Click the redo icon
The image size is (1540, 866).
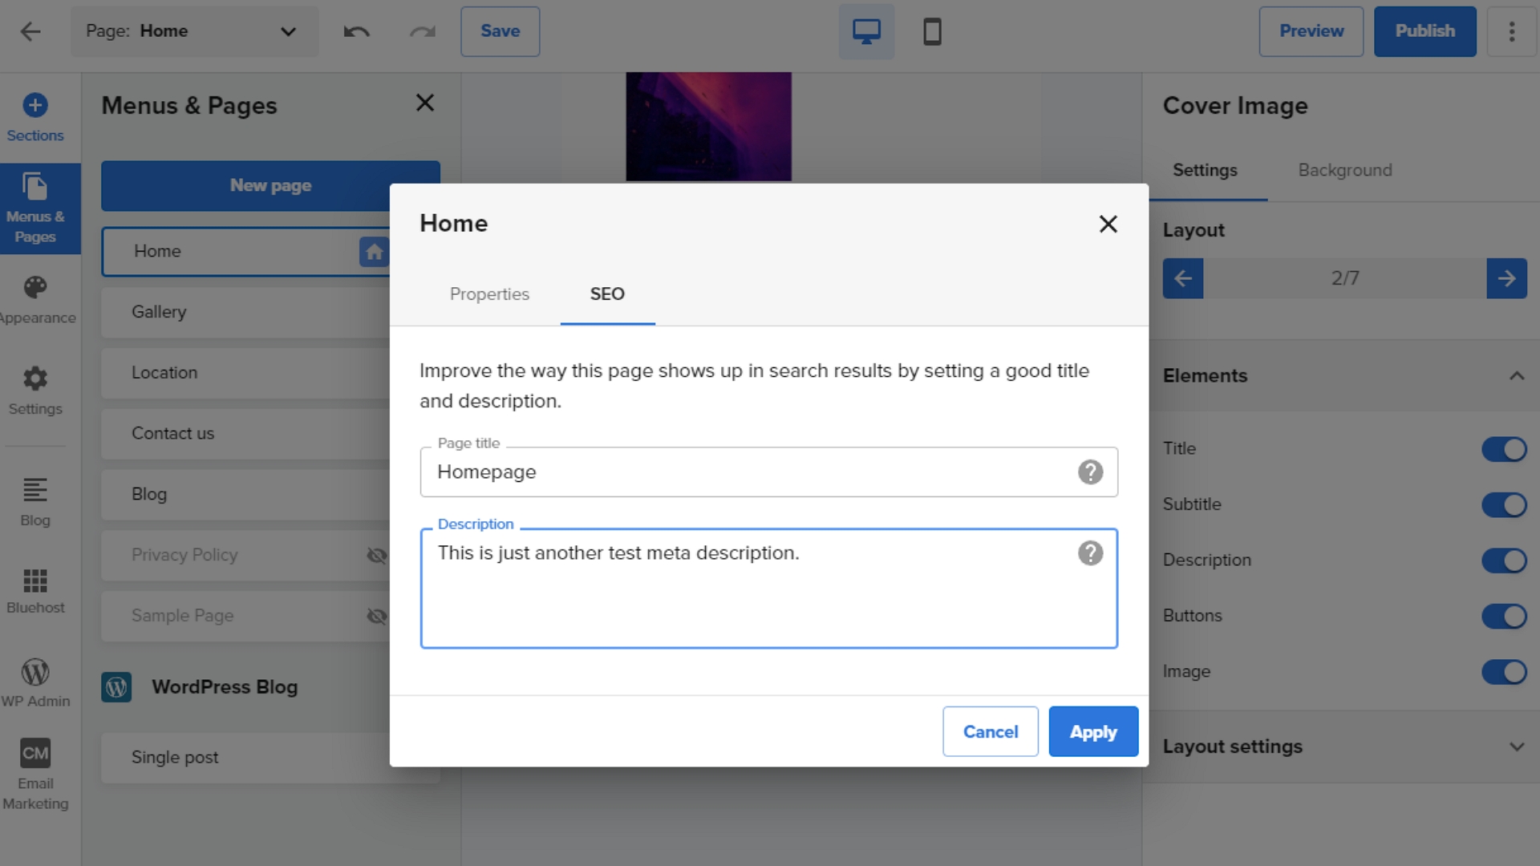[x=423, y=31]
